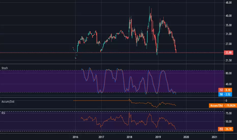Viewport: 237px width, 140px height.
Task: Click the 2021 label on time axis
Action: [214, 137]
